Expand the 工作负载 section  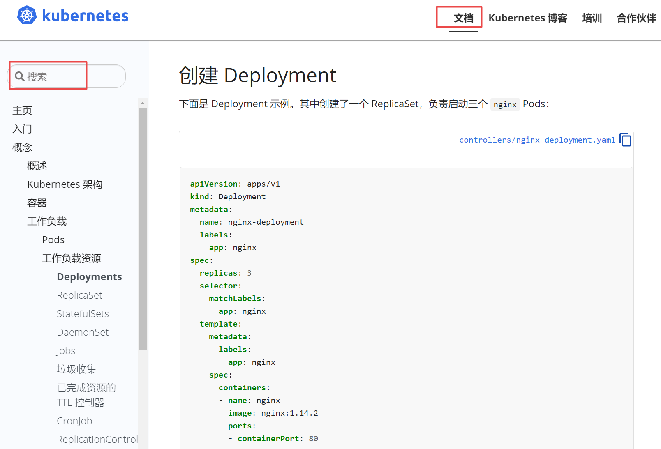click(46, 221)
